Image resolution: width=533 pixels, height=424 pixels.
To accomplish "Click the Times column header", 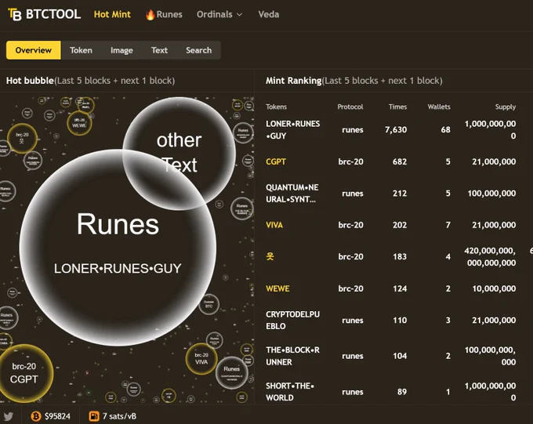I will (x=397, y=107).
